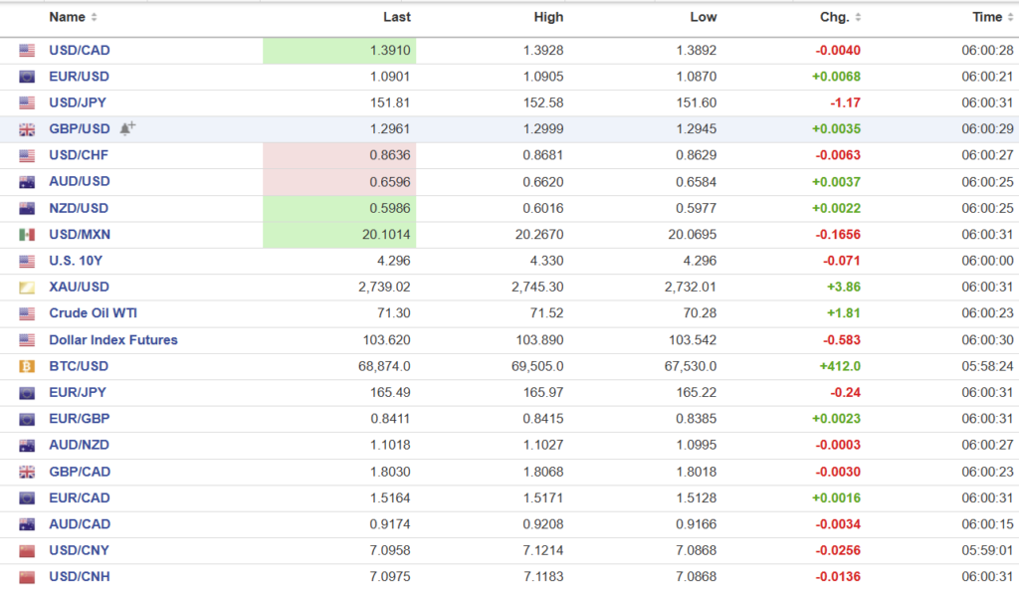Click the Last column header
Image resolution: width=1019 pixels, height=589 pixels.
tap(397, 17)
